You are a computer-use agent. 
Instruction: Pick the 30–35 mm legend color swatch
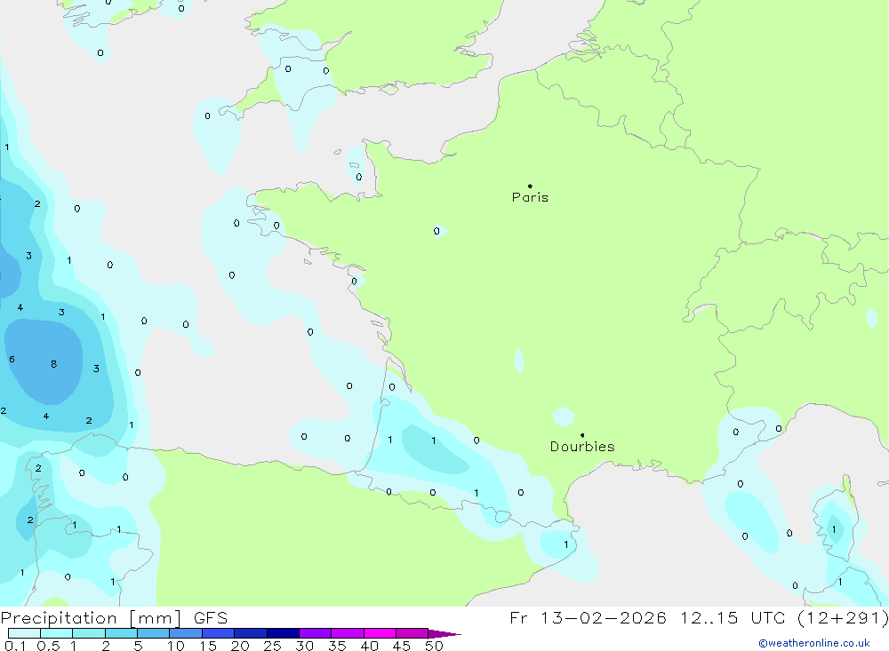(316, 633)
